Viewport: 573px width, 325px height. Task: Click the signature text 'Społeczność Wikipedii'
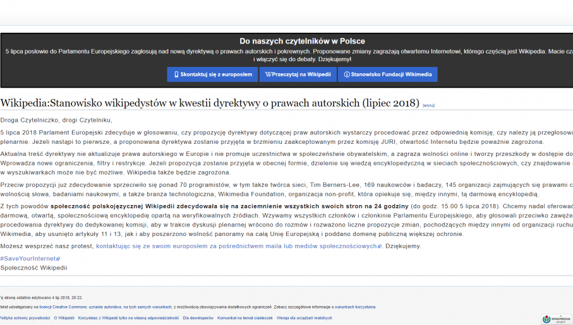33,268
